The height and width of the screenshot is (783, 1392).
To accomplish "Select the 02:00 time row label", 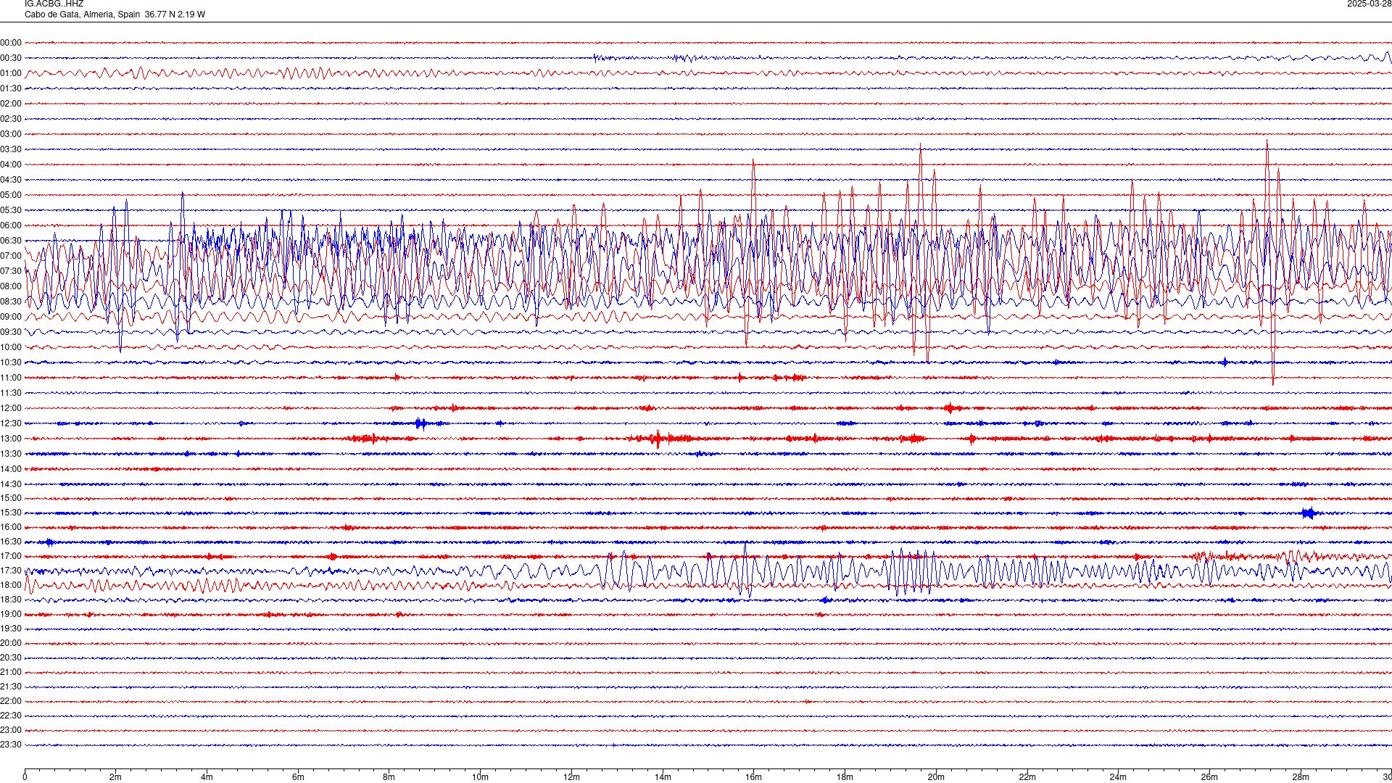I will click(x=11, y=104).
